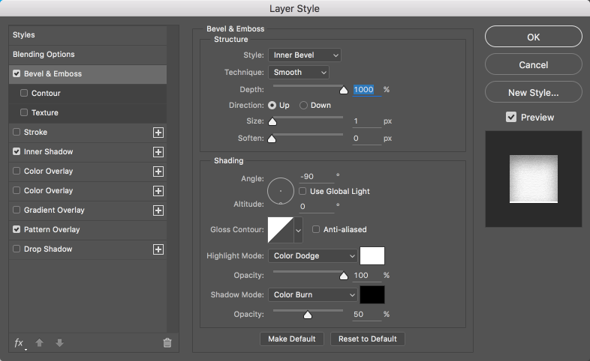Enable the Contour checkbox
The height and width of the screenshot is (361, 590).
pyautogui.click(x=24, y=93)
